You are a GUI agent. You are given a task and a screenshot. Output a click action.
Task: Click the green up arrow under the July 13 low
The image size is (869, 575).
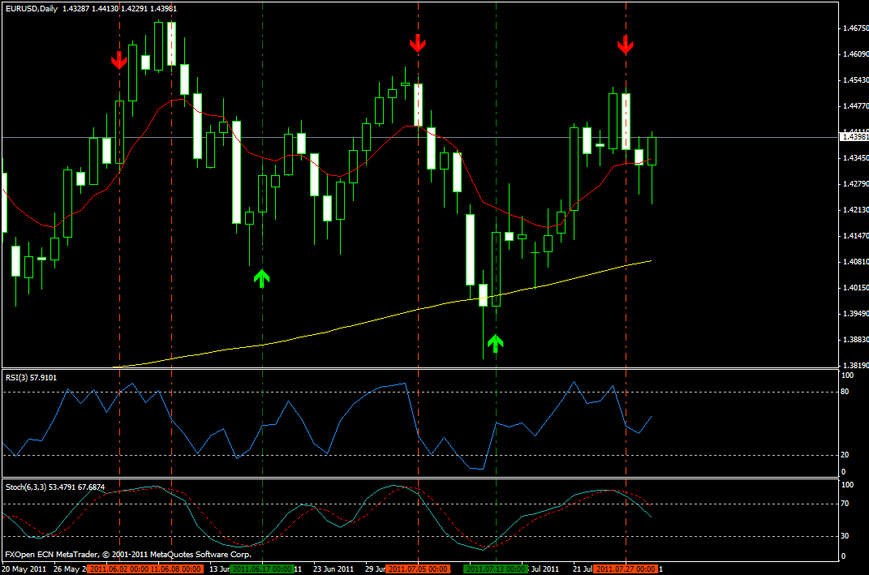coord(495,342)
